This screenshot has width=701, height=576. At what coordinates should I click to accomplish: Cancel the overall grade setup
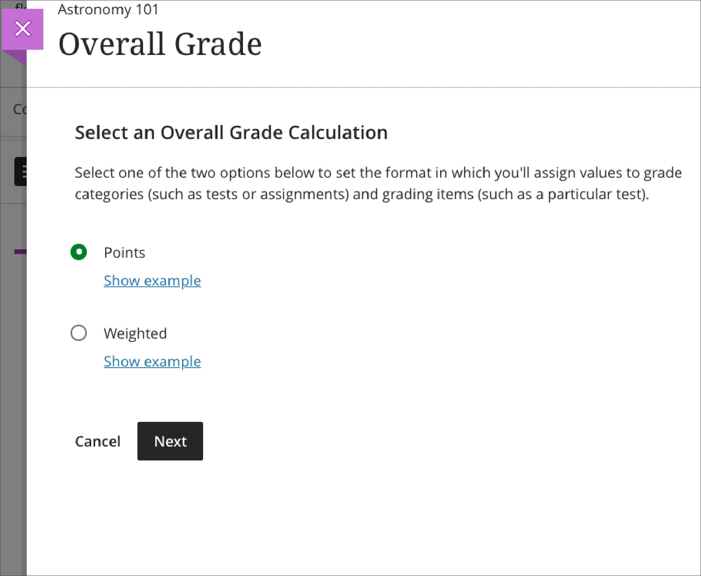tap(98, 441)
